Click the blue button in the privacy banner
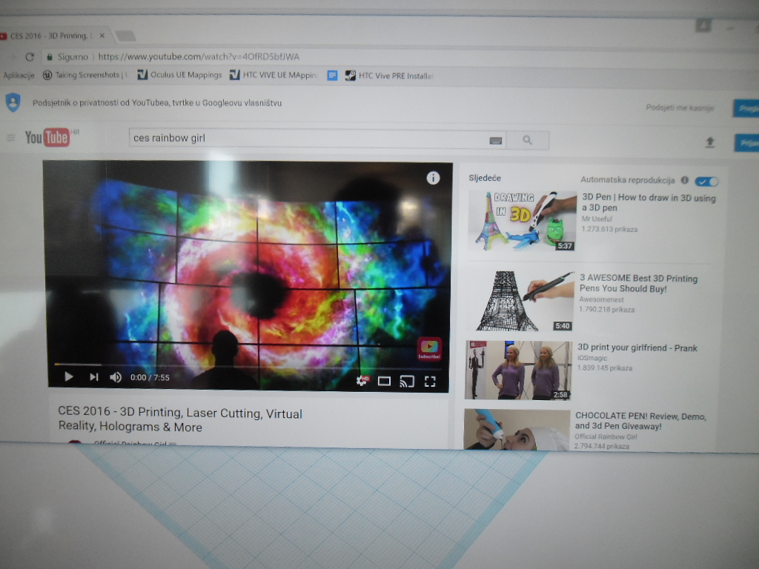Image resolution: width=759 pixels, height=569 pixels. 746,108
